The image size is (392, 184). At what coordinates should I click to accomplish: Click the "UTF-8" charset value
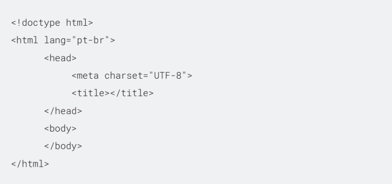point(168,76)
